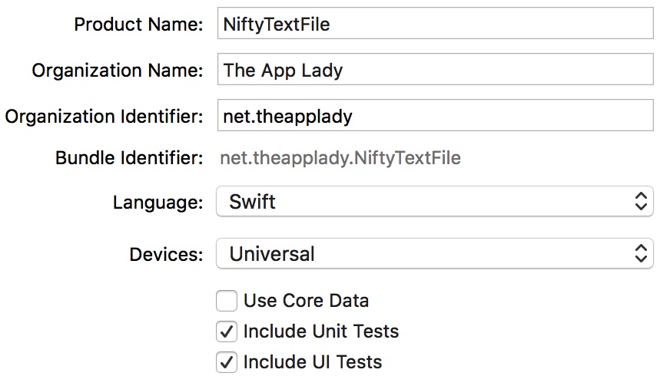
Task: Click the 'Organization Name:' label
Action: (x=118, y=71)
